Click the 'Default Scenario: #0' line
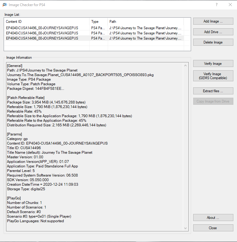The image size is (237, 242). point(24,212)
